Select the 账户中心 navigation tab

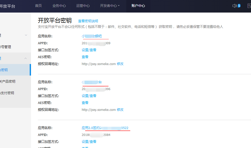pyautogui.click(x=138, y=6)
